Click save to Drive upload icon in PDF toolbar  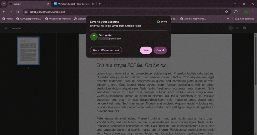pyautogui.click(x=230, y=28)
